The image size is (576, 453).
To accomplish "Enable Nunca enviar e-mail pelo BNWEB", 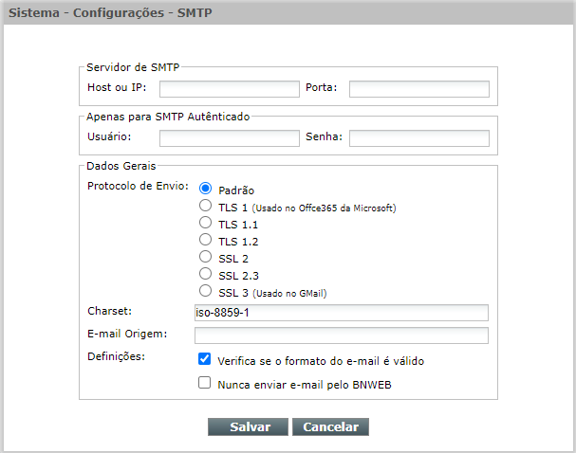I will point(205,384).
